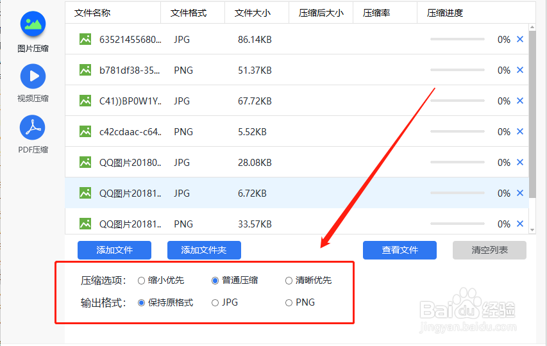Image resolution: width=547 pixels, height=346 pixels.
Task: Sort by 文件名称 column header
Action: 113,13
